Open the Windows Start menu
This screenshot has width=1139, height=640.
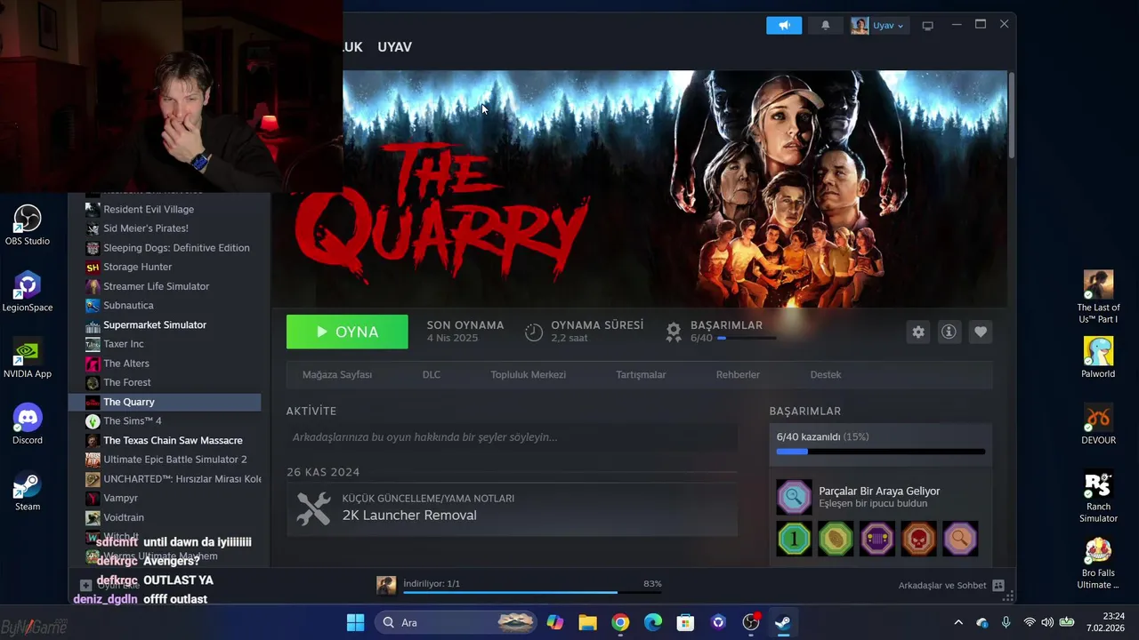(x=355, y=622)
